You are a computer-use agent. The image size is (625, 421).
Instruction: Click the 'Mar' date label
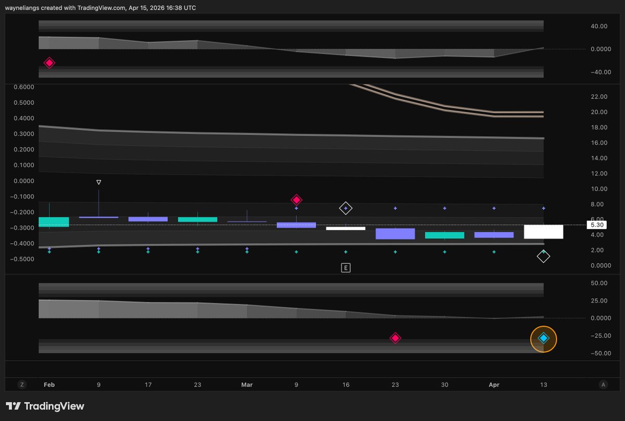coord(247,385)
